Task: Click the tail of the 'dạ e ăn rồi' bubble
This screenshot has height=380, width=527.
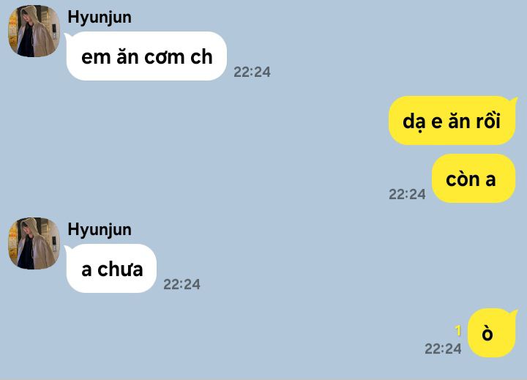Action: pos(514,100)
